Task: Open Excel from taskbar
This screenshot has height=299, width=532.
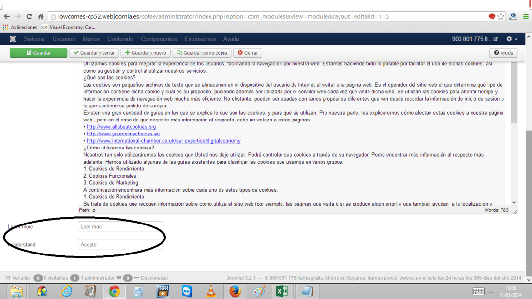Action: click(x=282, y=292)
